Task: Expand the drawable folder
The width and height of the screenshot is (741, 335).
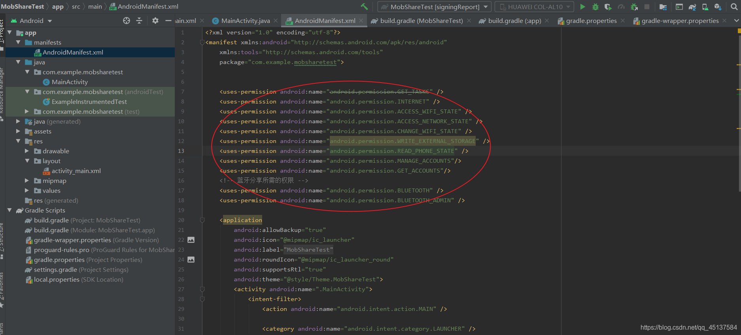Action: click(27, 151)
